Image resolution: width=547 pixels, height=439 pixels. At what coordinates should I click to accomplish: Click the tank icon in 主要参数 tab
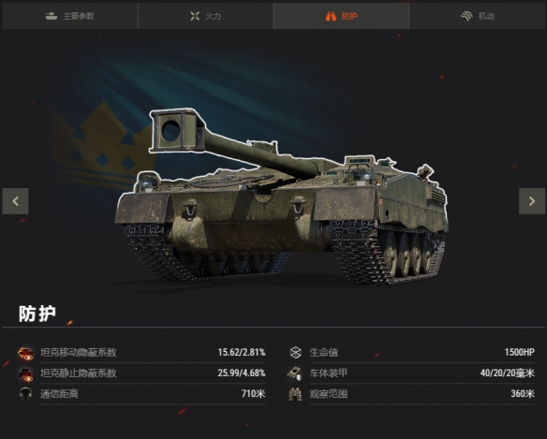coord(52,16)
